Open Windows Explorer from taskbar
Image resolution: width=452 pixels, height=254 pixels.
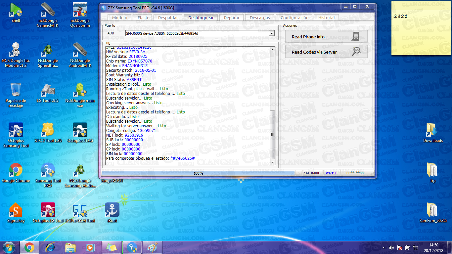[70, 247]
